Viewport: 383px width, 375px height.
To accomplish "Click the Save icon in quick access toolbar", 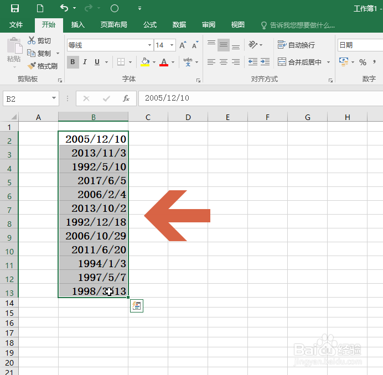I will tap(15, 8).
